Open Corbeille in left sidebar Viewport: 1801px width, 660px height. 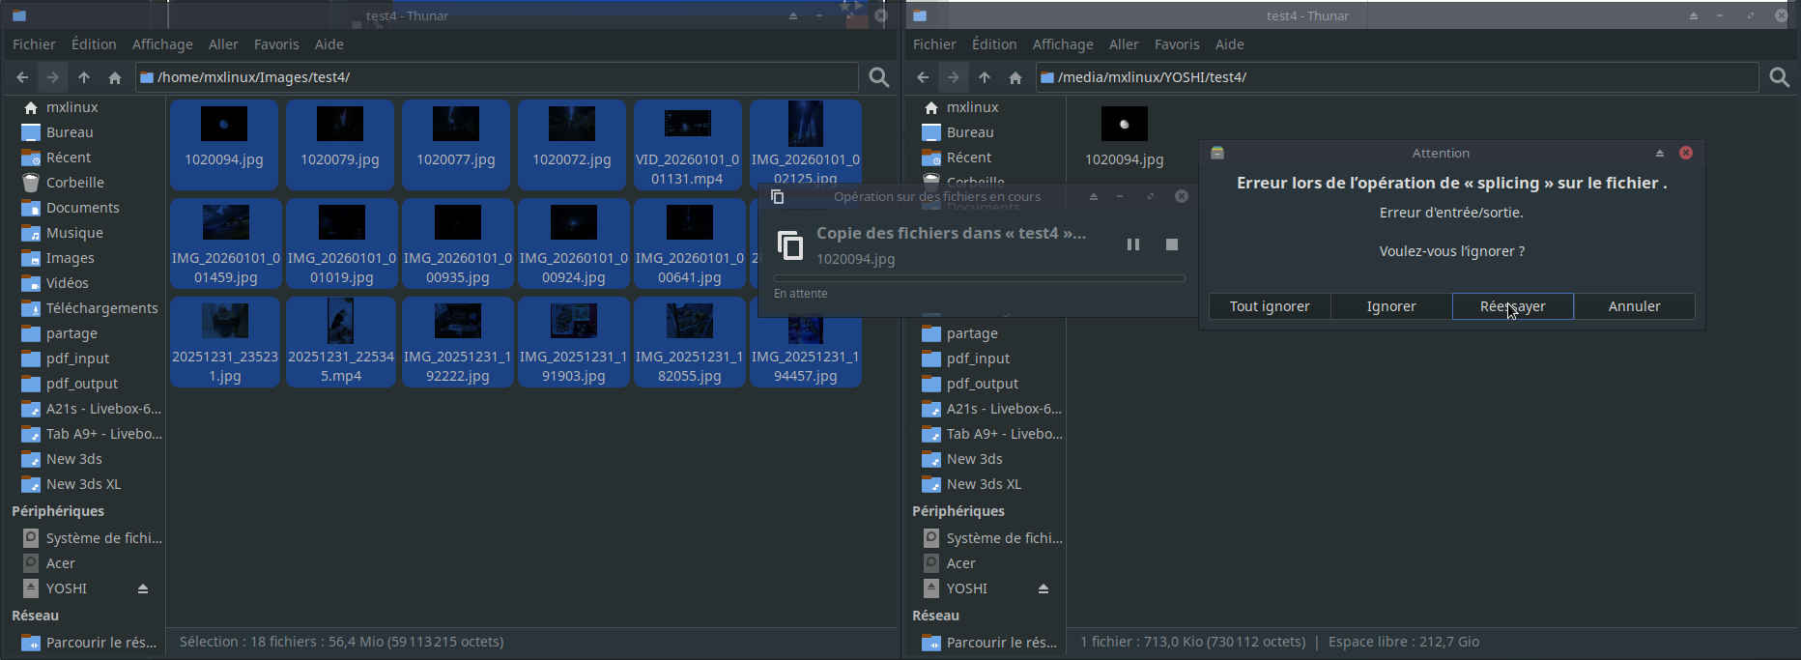pyautogui.click(x=74, y=183)
